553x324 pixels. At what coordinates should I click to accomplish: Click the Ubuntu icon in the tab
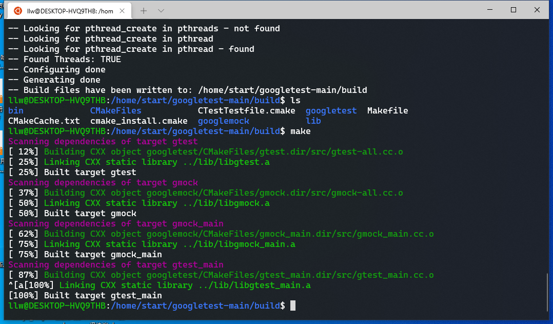(x=17, y=11)
